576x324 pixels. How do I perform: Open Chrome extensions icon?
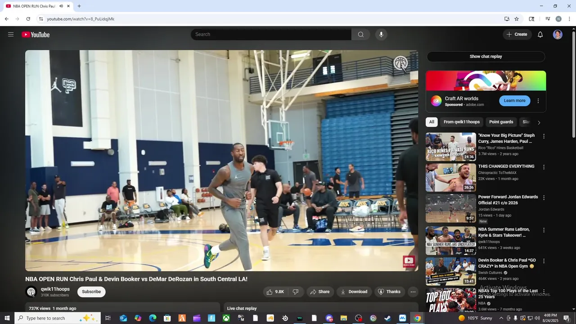click(531, 19)
